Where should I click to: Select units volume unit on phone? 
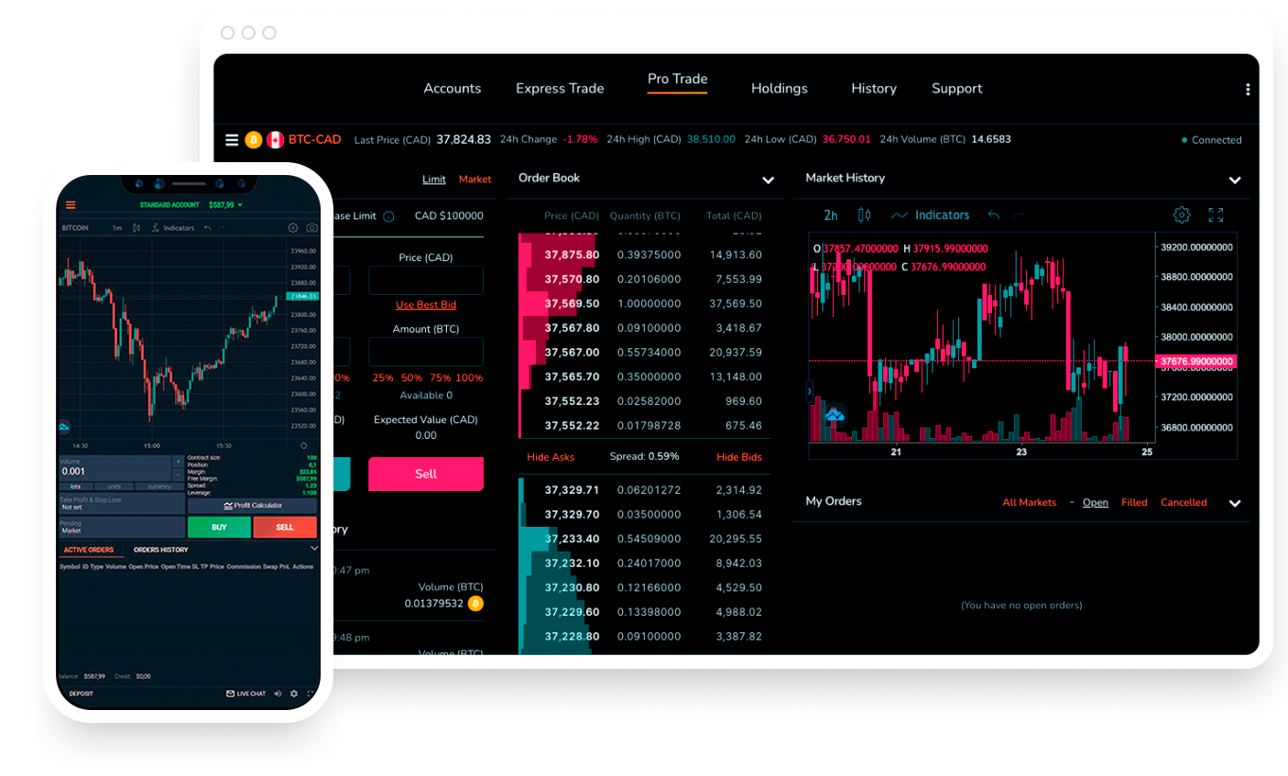(x=114, y=486)
